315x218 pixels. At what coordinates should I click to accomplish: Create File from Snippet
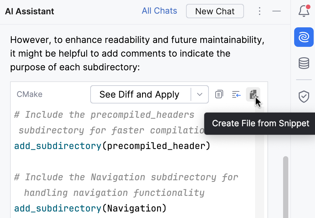(253, 94)
